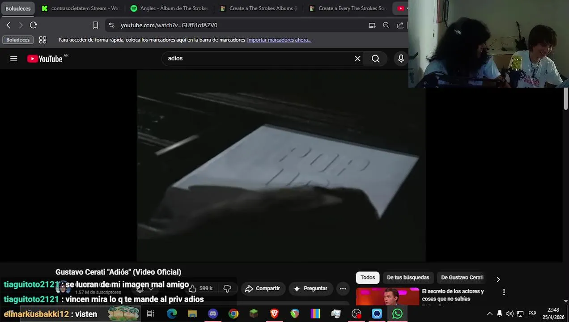Open more actions three-dot menu under video

[343, 288]
